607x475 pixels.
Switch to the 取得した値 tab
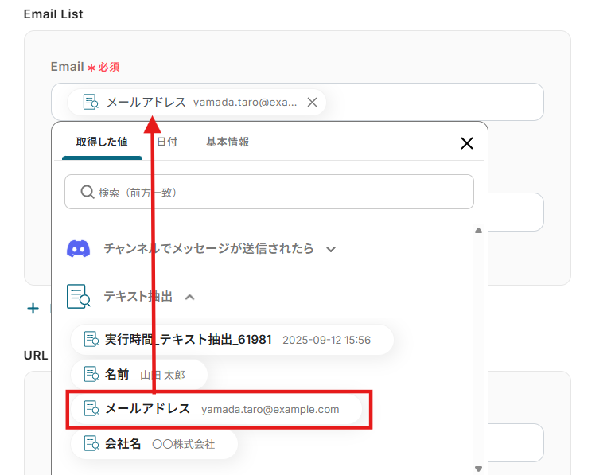click(x=102, y=142)
